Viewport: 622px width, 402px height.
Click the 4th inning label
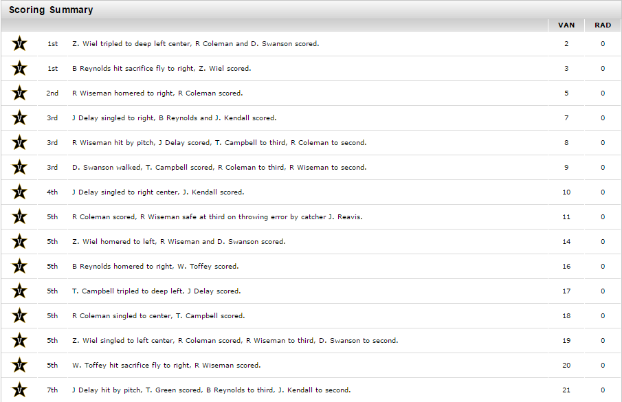[x=52, y=192]
